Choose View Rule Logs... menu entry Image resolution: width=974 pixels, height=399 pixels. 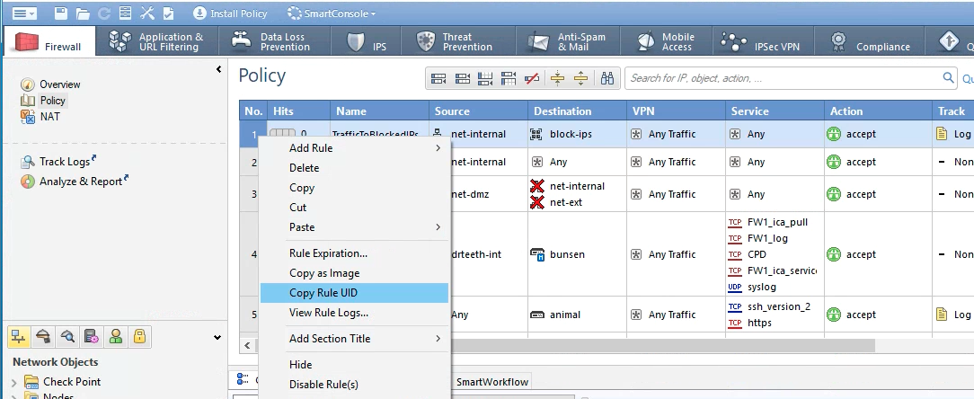coord(354,313)
